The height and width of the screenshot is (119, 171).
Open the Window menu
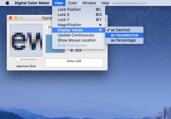click(x=89, y=3)
